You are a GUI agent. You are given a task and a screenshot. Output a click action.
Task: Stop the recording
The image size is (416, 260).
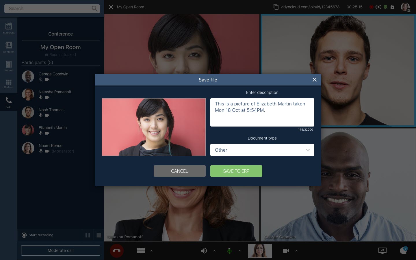pyautogui.click(x=99, y=235)
